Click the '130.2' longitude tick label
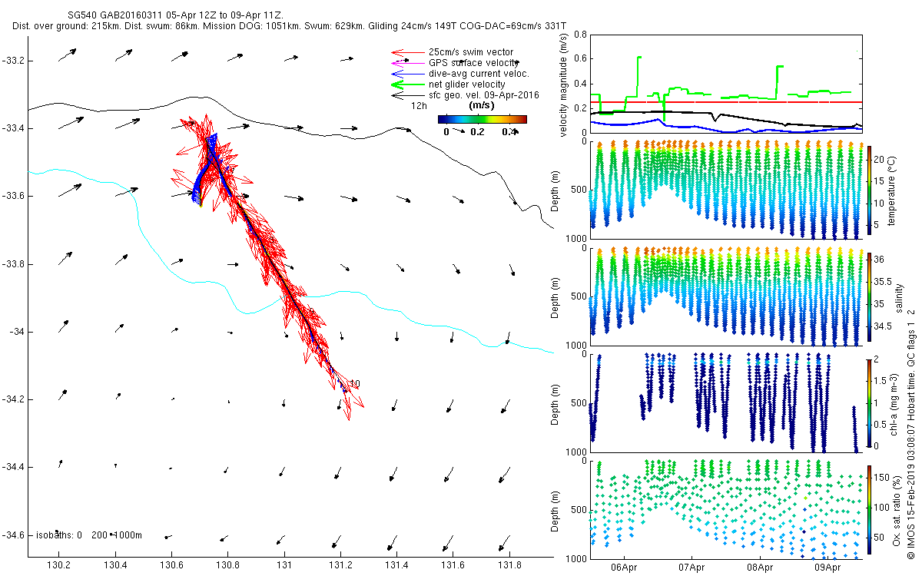Viewport: 922px width, 576px height. pyautogui.click(x=59, y=565)
